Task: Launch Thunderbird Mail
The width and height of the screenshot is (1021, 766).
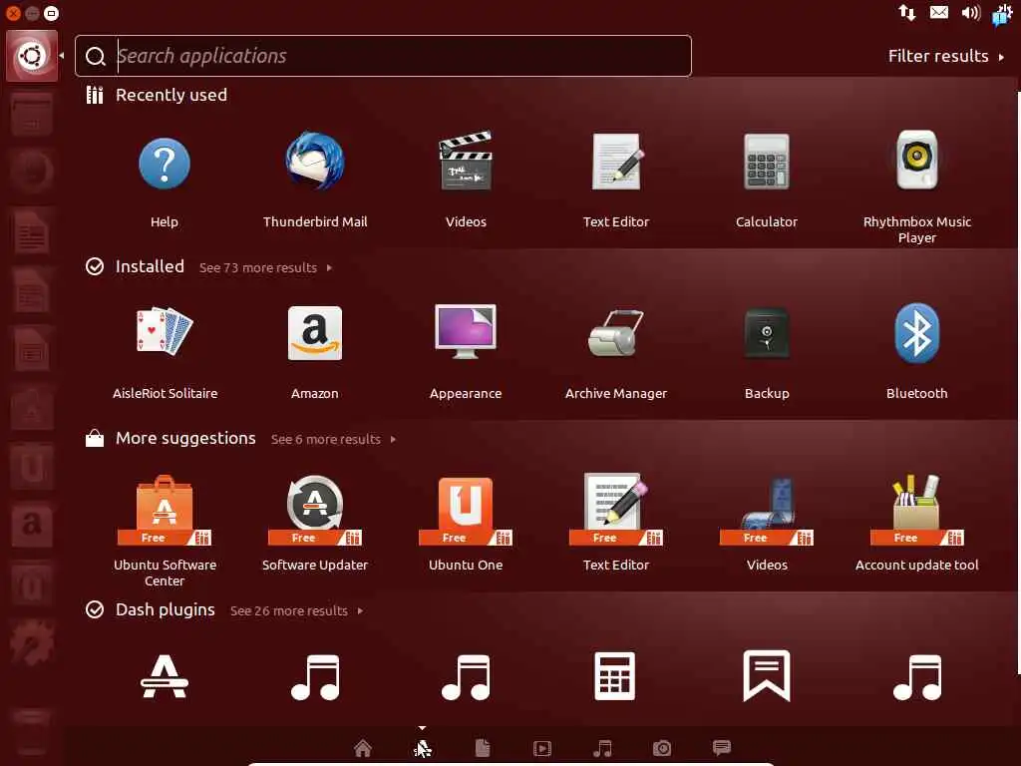Action: (x=315, y=162)
